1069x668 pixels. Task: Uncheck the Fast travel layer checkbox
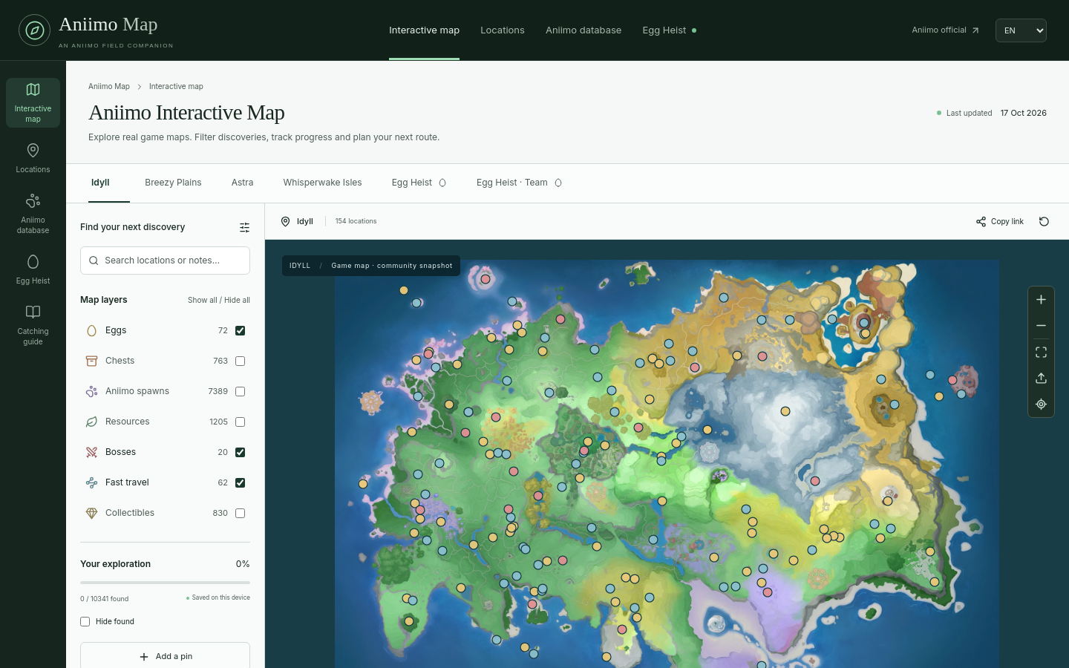(x=240, y=482)
